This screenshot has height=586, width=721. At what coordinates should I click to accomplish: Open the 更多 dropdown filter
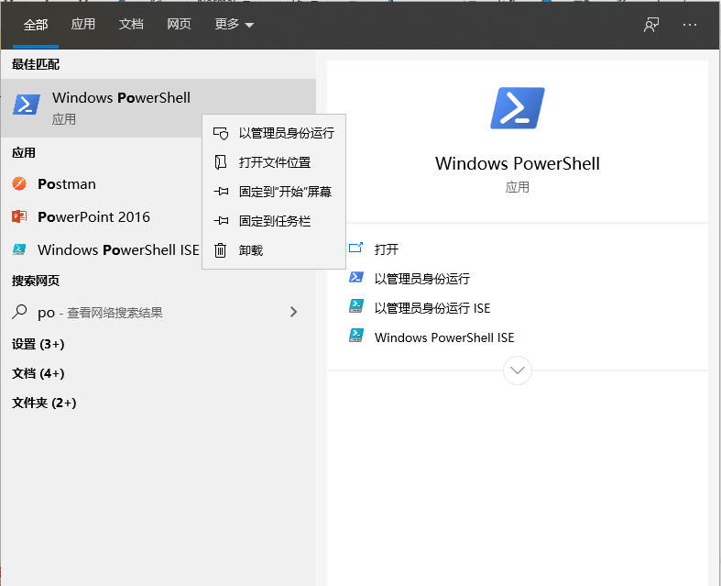coord(234,25)
